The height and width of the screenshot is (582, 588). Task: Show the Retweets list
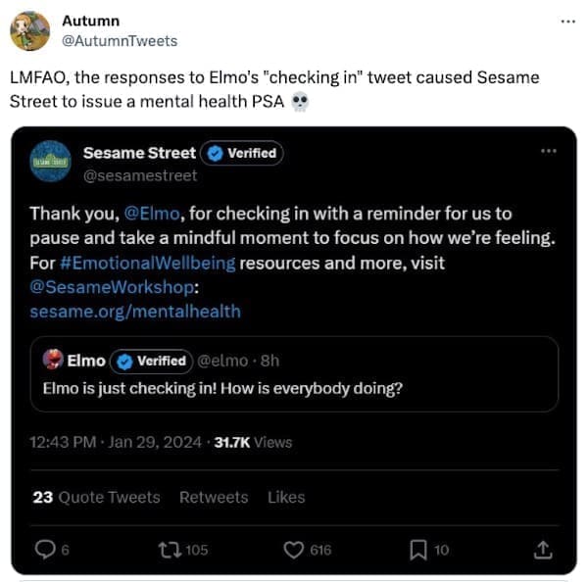(213, 497)
